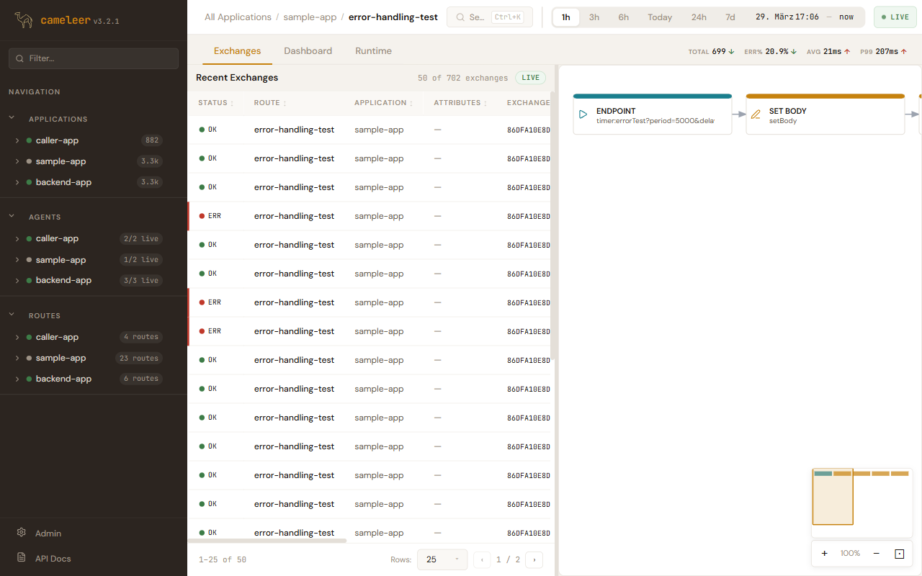Click the fit-to-view icon in diagram controls
The height and width of the screenshot is (576, 922).
(899, 554)
